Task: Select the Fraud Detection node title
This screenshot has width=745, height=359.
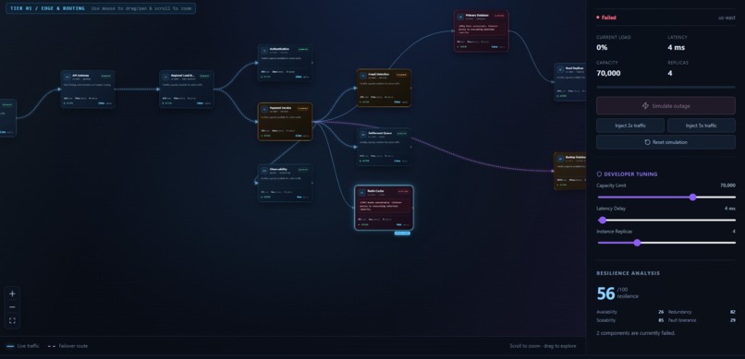Action: click(379, 74)
